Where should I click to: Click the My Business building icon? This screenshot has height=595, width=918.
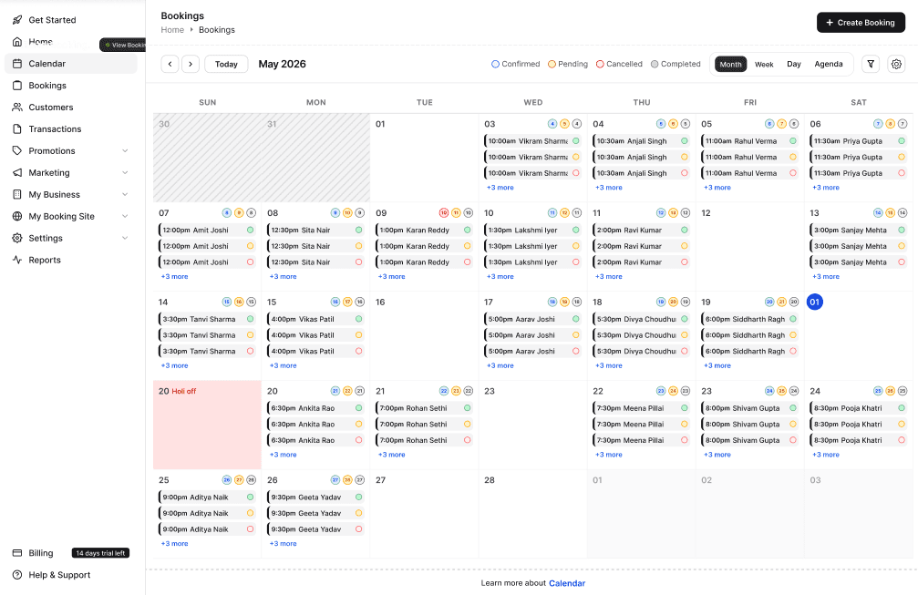coord(17,194)
